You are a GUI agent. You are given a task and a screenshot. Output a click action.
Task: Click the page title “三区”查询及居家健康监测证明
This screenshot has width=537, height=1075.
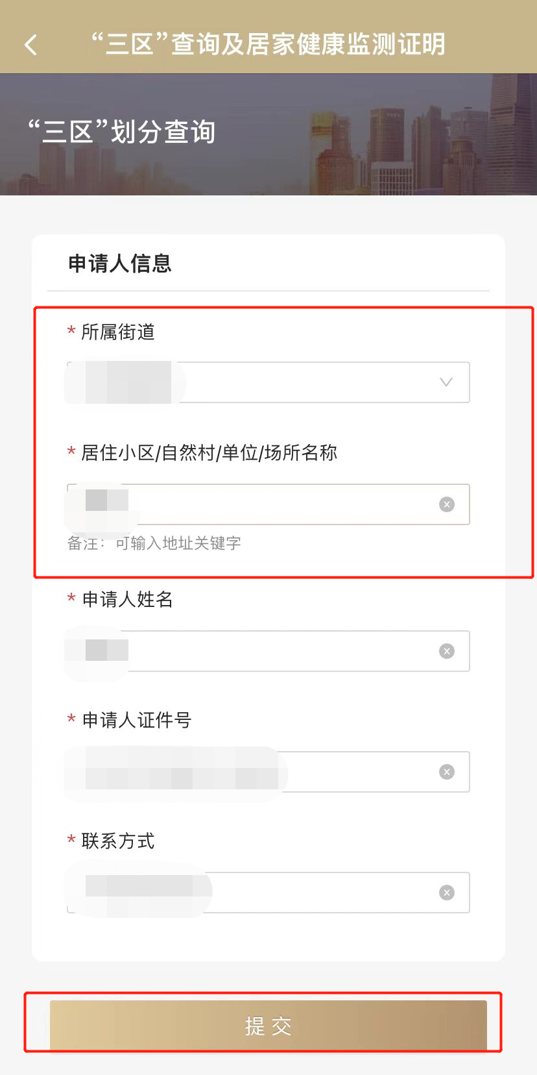pyautogui.click(x=268, y=44)
